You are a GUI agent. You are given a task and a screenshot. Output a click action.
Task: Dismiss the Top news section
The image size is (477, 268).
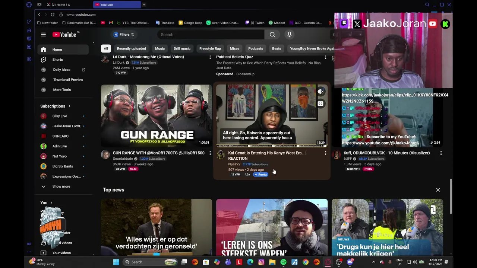click(x=438, y=190)
